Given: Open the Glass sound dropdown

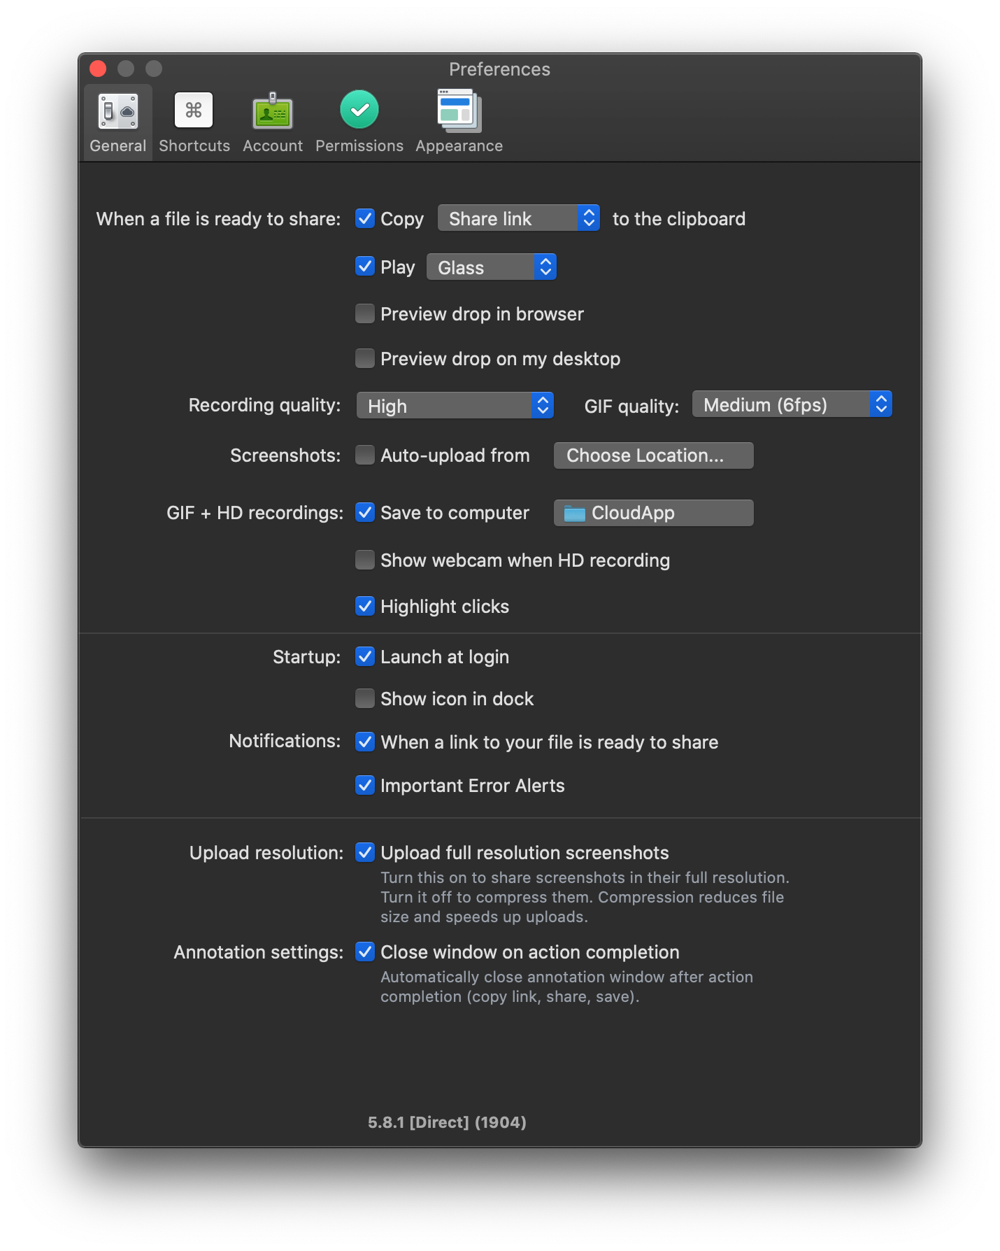Looking at the screenshot, I should 492,267.
